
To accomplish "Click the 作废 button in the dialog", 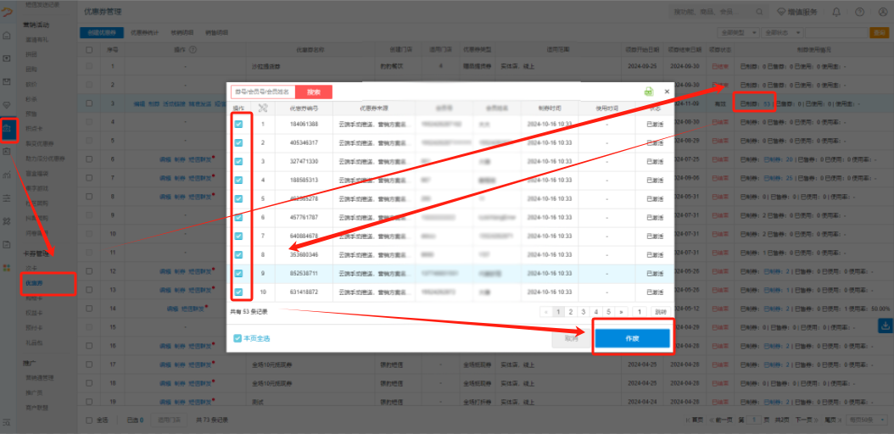I will (632, 338).
